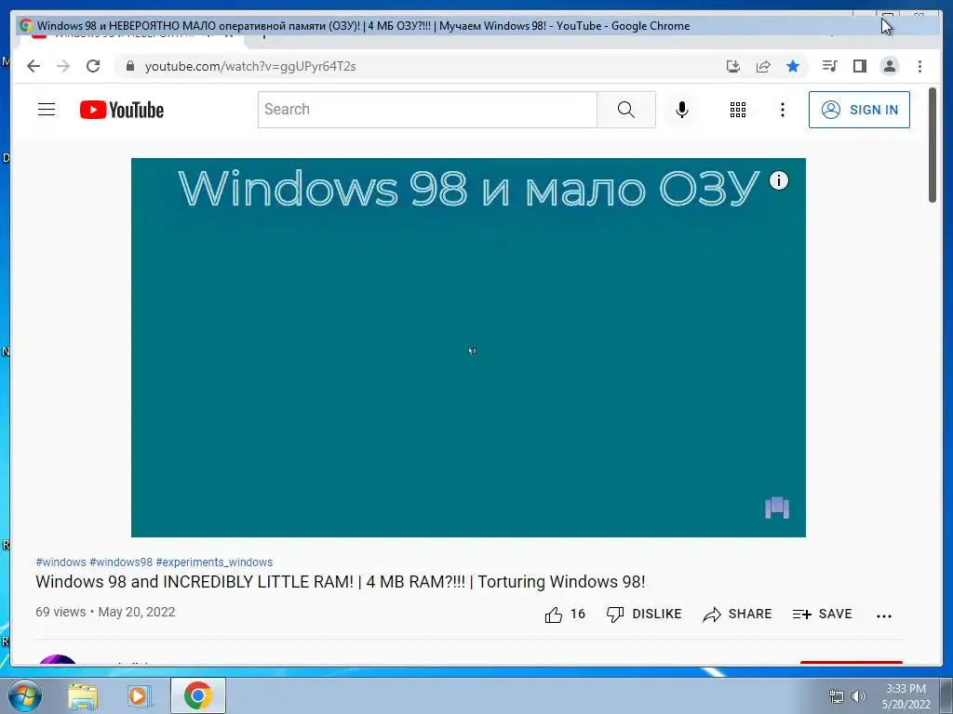
Task: Click the channel watermark on the video
Action: pyautogui.click(x=777, y=509)
